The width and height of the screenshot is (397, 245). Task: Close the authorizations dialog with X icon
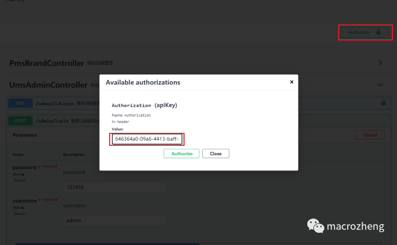[x=292, y=82]
